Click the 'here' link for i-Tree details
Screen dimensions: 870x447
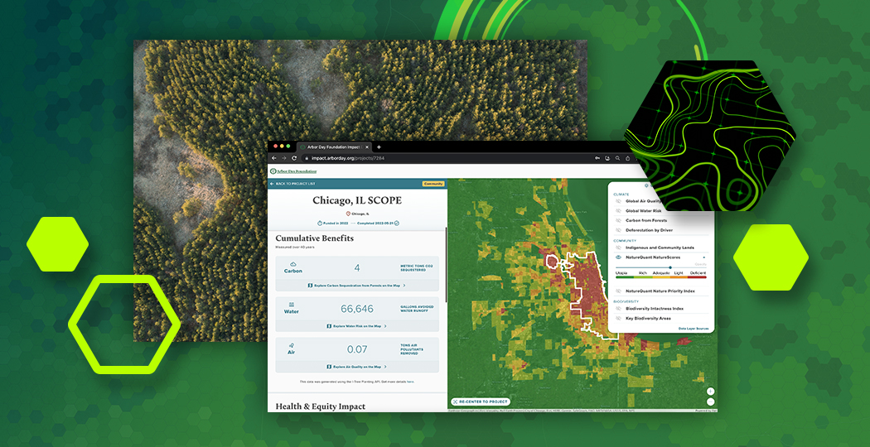click(411, 382)
